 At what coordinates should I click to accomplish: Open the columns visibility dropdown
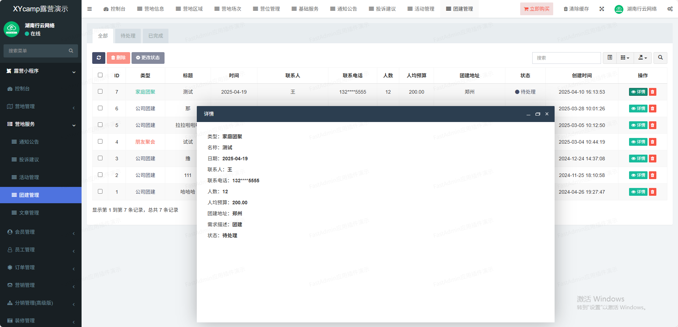625,58
